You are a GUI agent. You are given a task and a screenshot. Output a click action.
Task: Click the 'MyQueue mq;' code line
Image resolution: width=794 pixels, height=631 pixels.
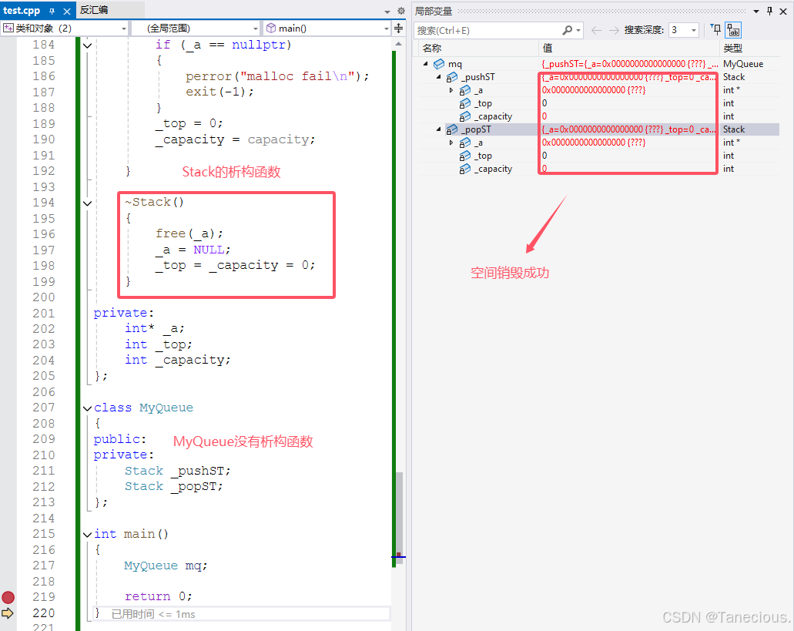tap(166, 566)
